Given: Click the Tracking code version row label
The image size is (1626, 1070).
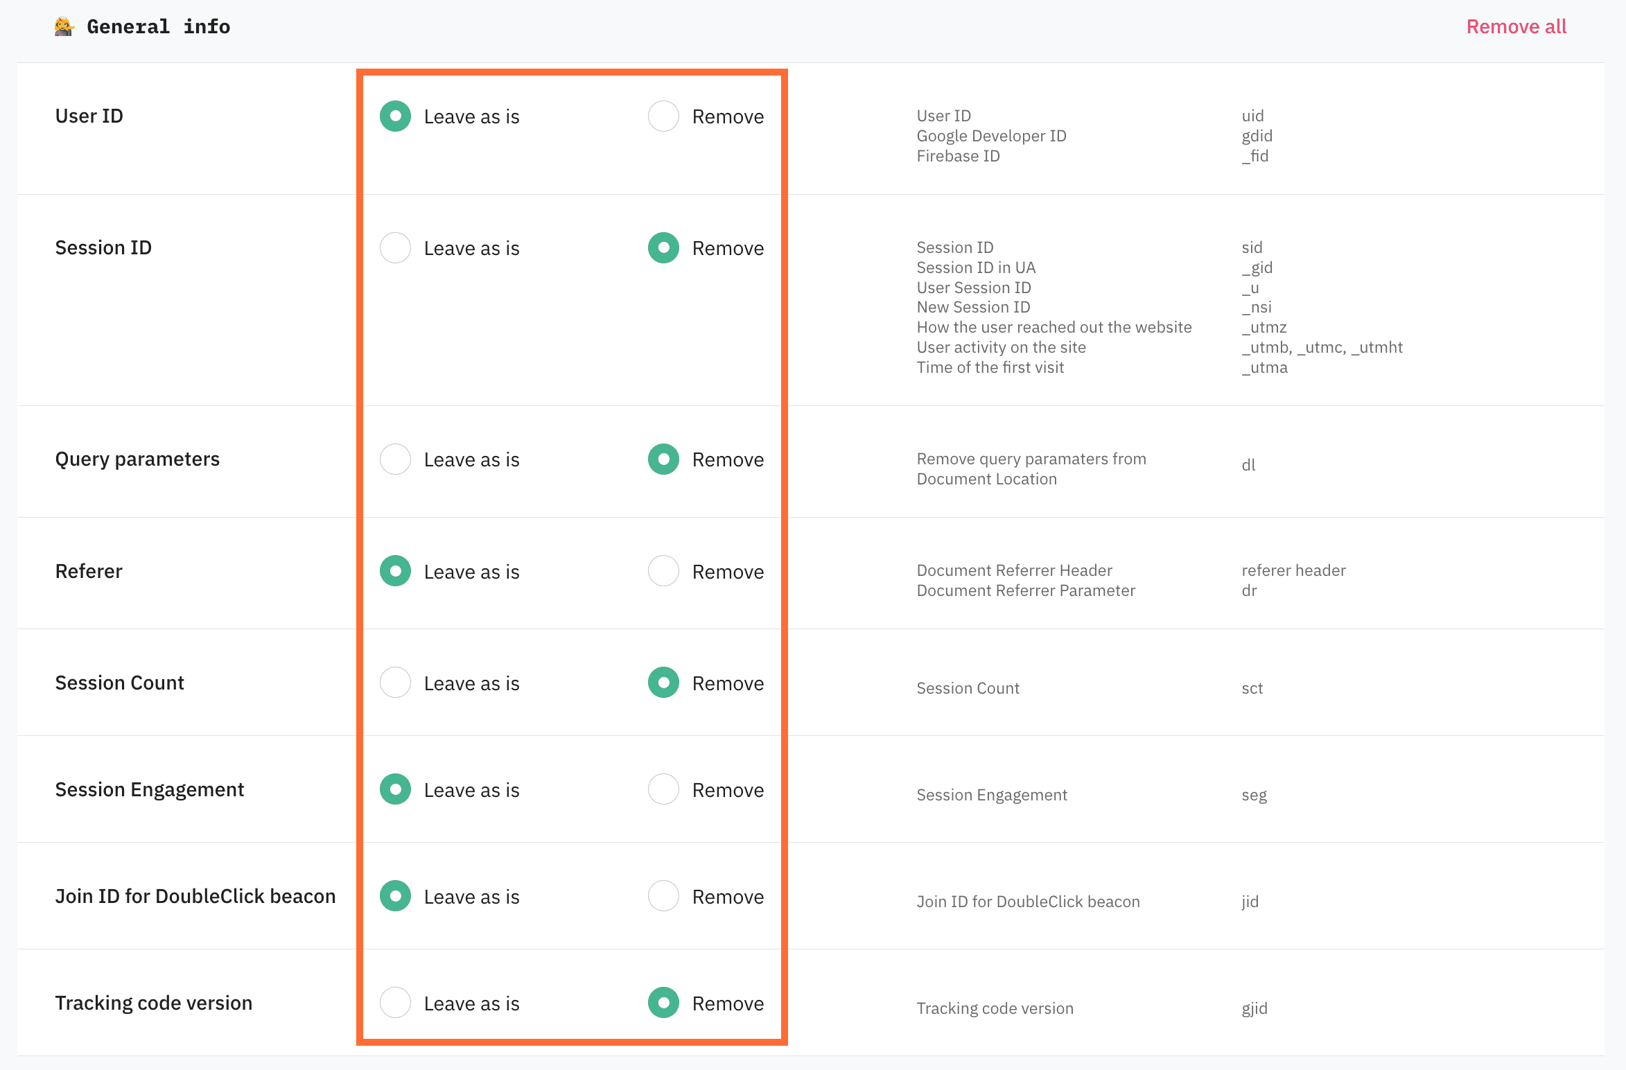Looking at the screenshot, I should 154,1003.
